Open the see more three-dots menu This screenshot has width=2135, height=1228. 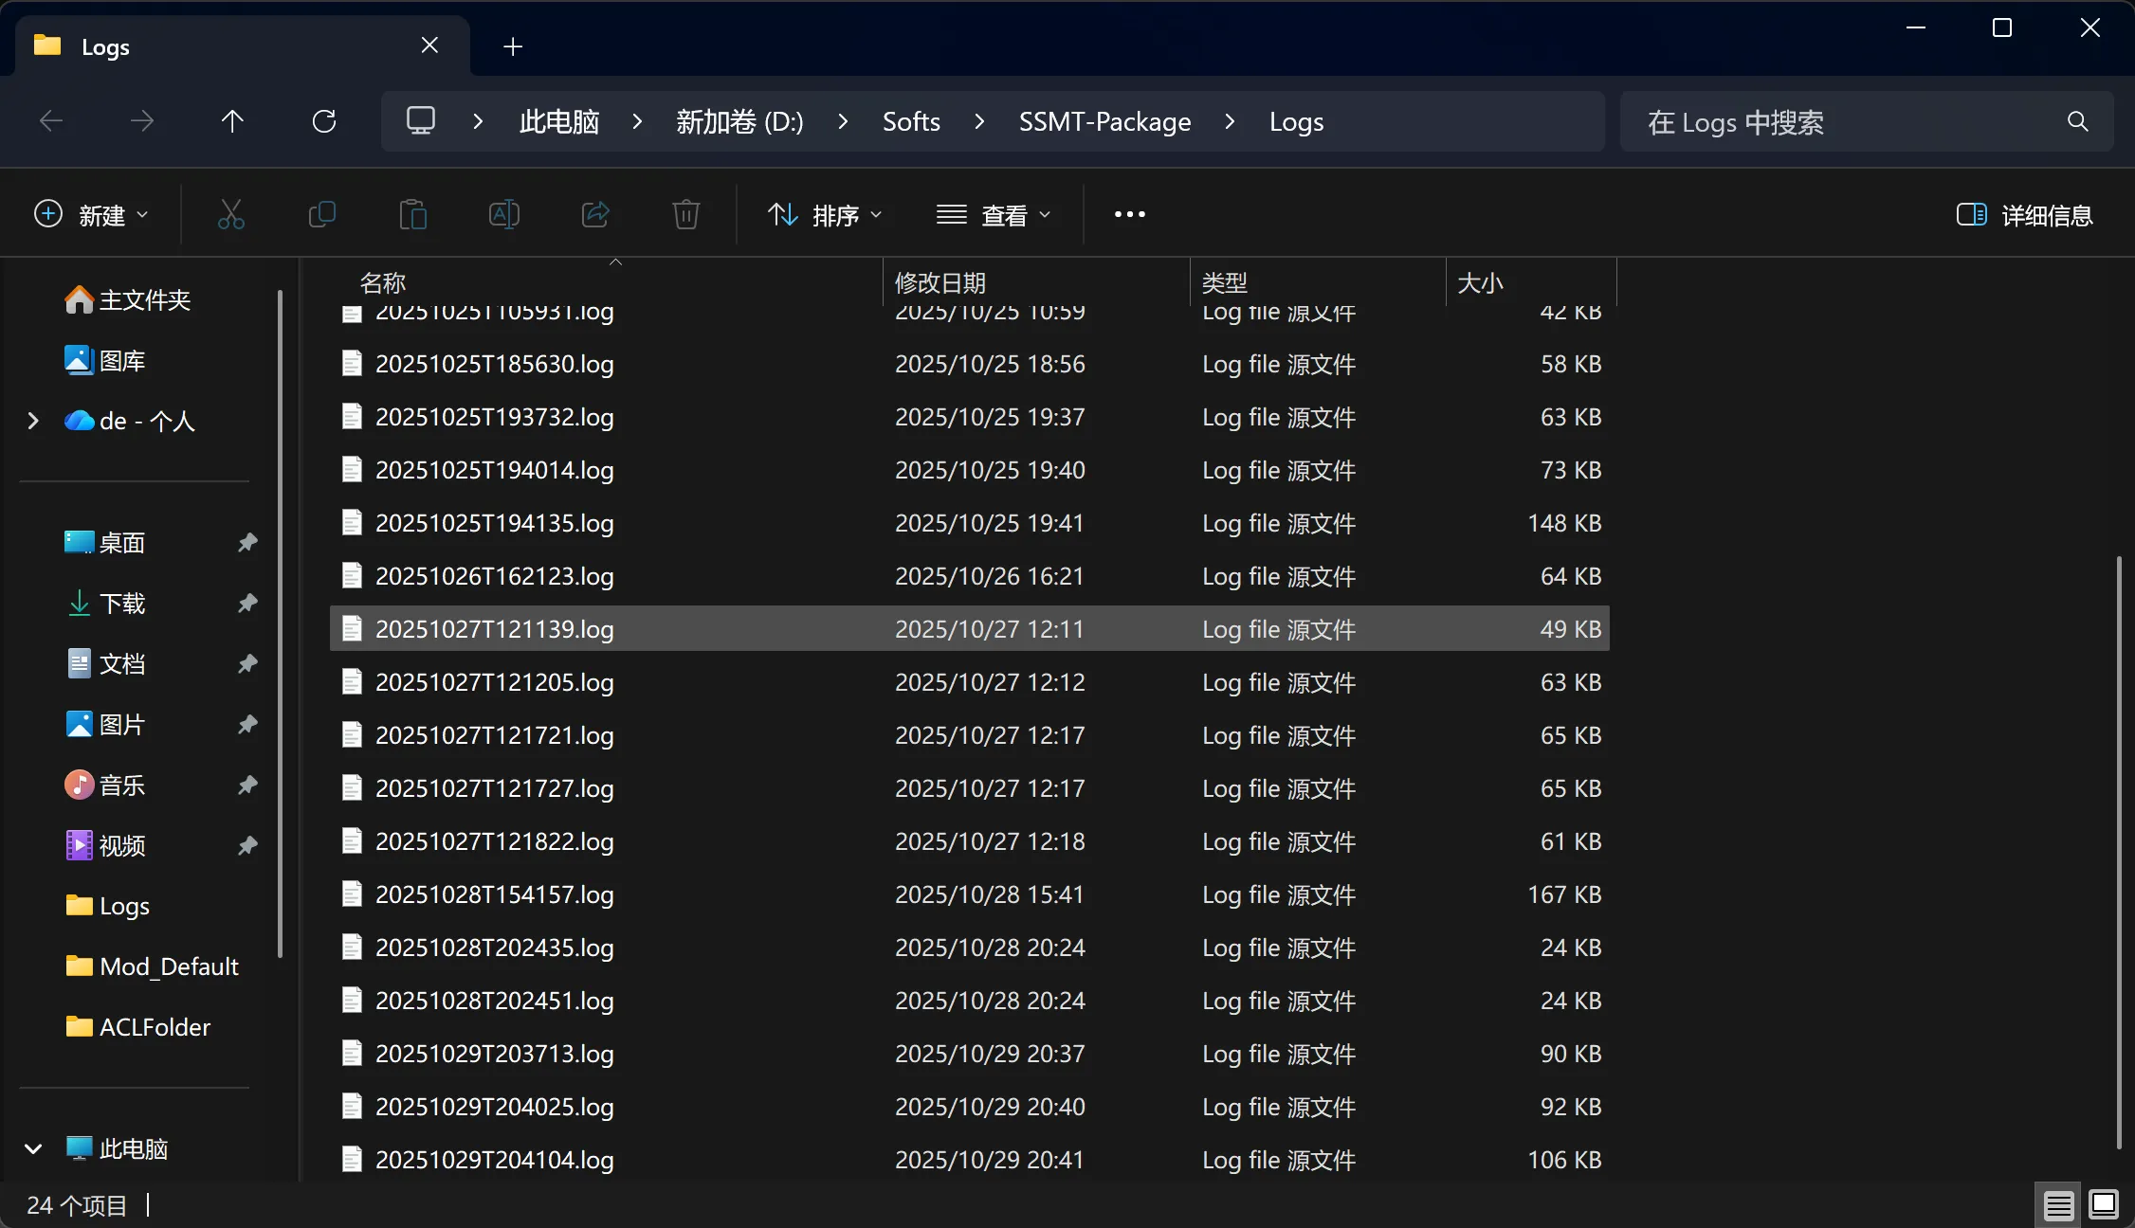pyautogui.click(x=1129, y=215)
